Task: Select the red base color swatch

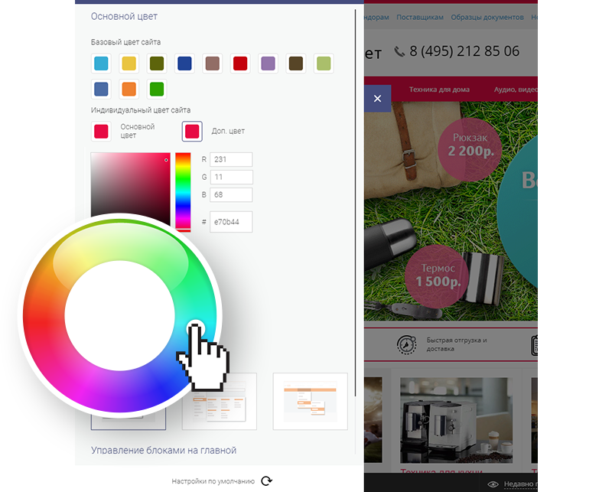Action: pyautogui.click(x=240, y=64)
